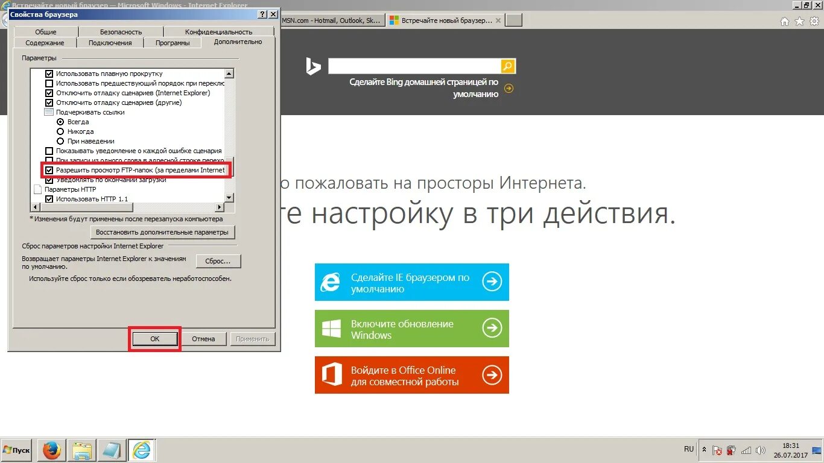Switch to Internet Explorer taskbar icon
Viewport: 824px width, 463px height.
[x=141, y=450]
